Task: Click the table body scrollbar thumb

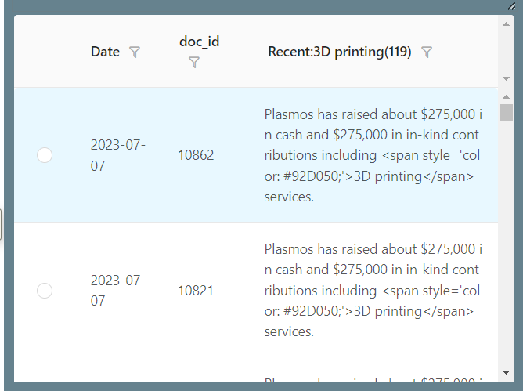Action: (x=506, y=112)
